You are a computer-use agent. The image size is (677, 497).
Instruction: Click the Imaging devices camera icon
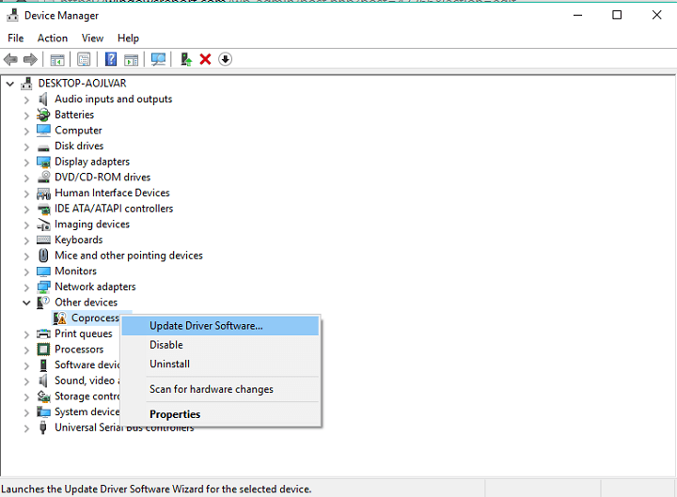[x=43, y=225]
